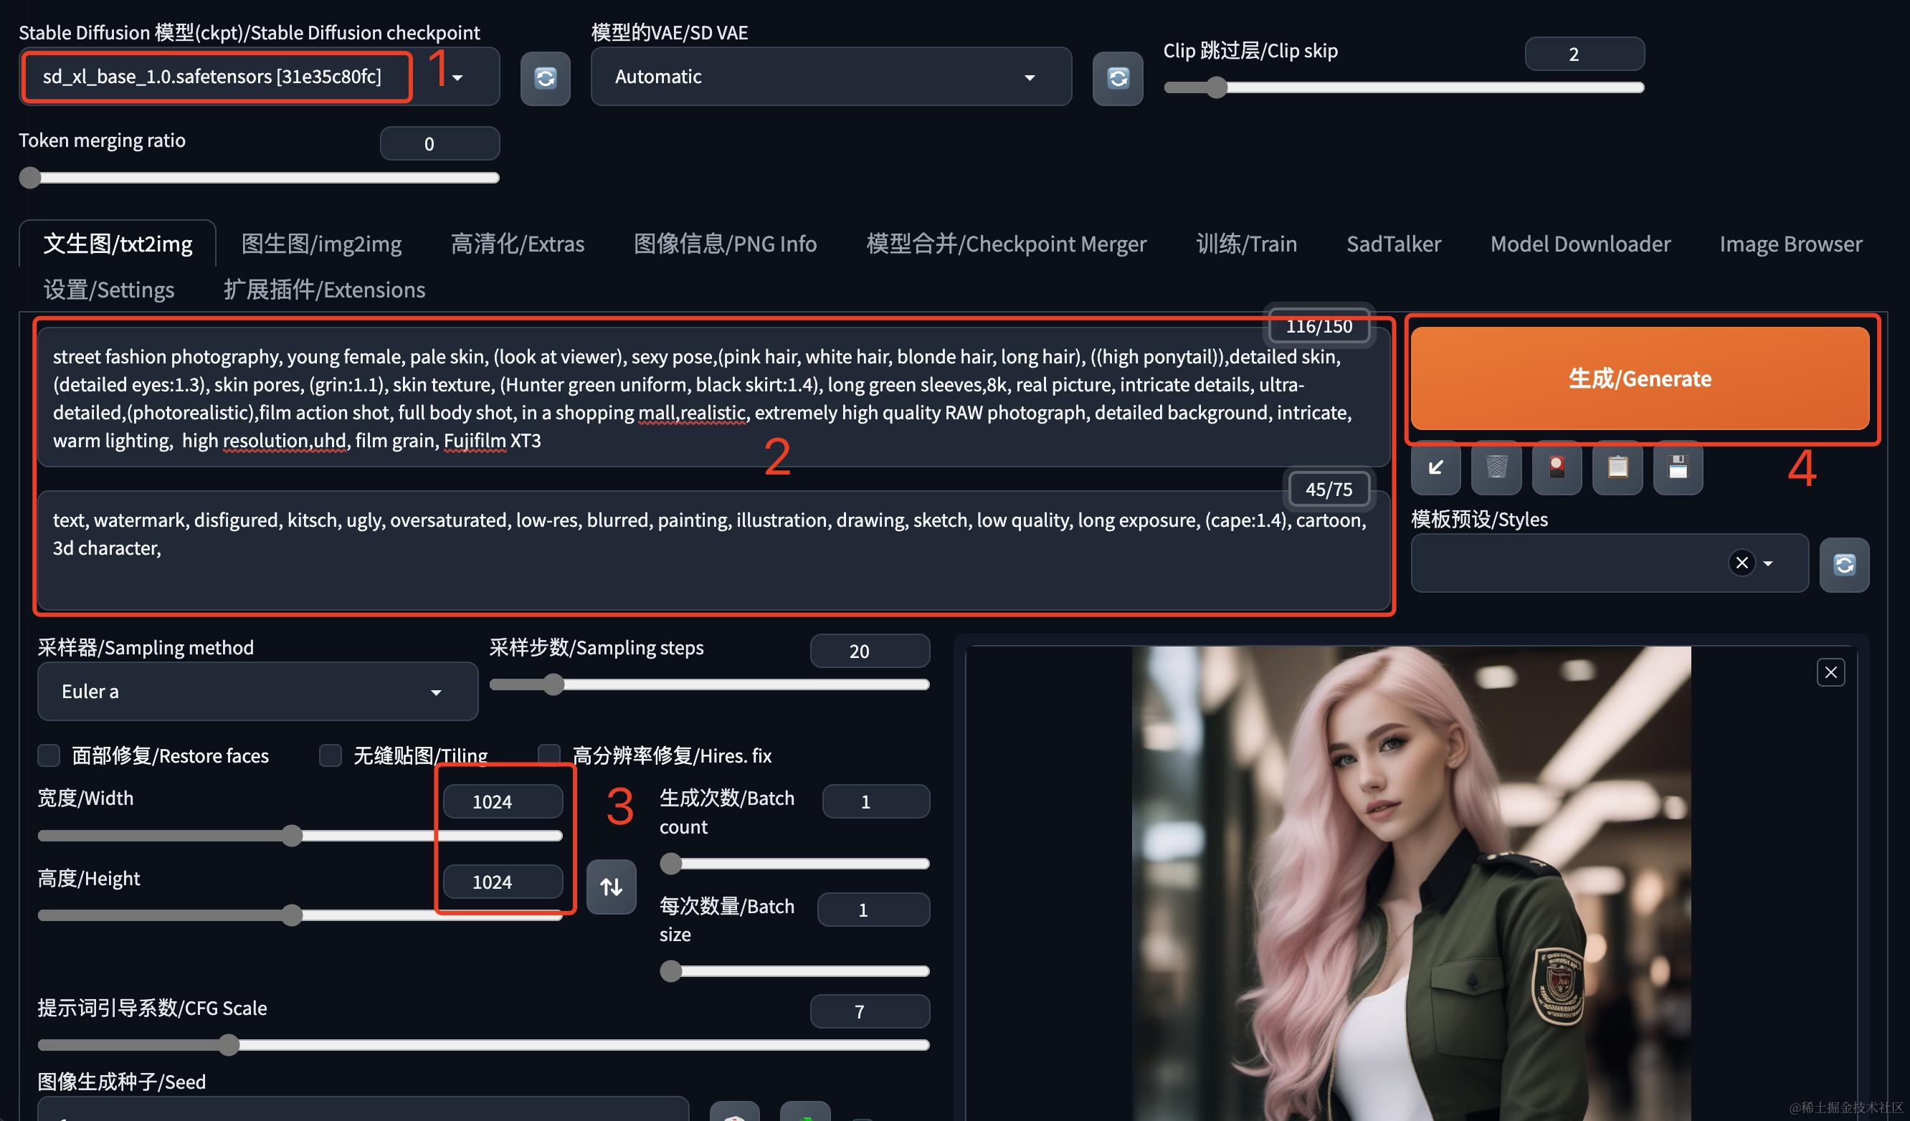Refresh the Stable Diffusion checkpoint list
The width and height of the screenshot is (1910, 1121).
point(545,78)
